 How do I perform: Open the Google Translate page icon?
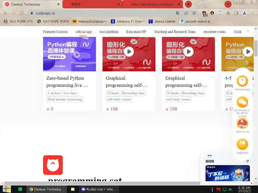[178, 13]
